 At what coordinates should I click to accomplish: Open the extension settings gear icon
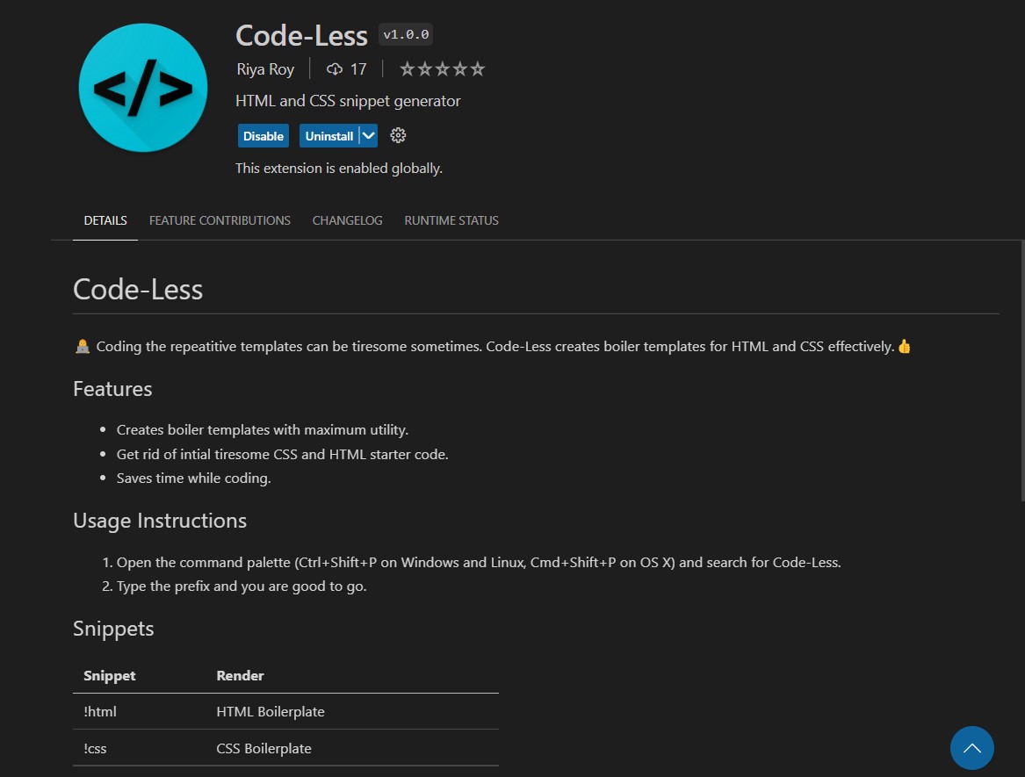coord(398,135)
